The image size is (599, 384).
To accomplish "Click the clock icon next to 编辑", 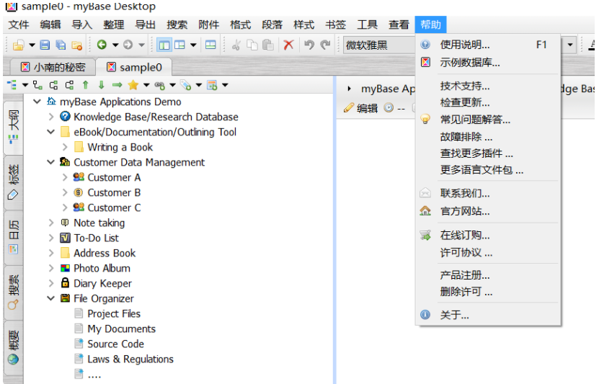I will click(x=389, y=107).
